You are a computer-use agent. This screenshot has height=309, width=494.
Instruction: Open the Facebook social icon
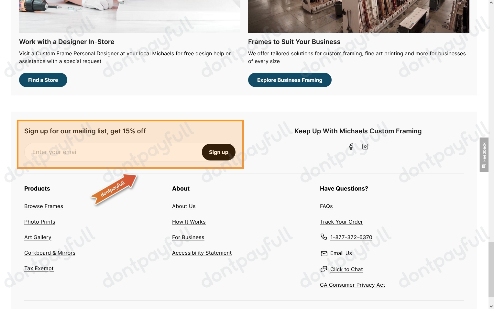(351, 147)
